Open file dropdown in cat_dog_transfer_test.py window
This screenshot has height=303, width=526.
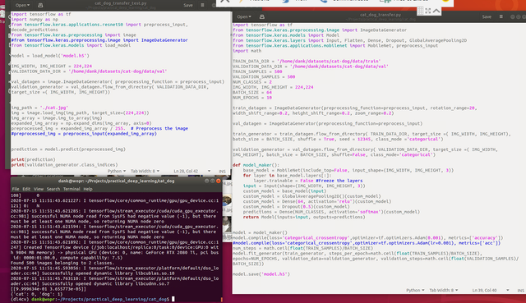[x=22, y=5]
